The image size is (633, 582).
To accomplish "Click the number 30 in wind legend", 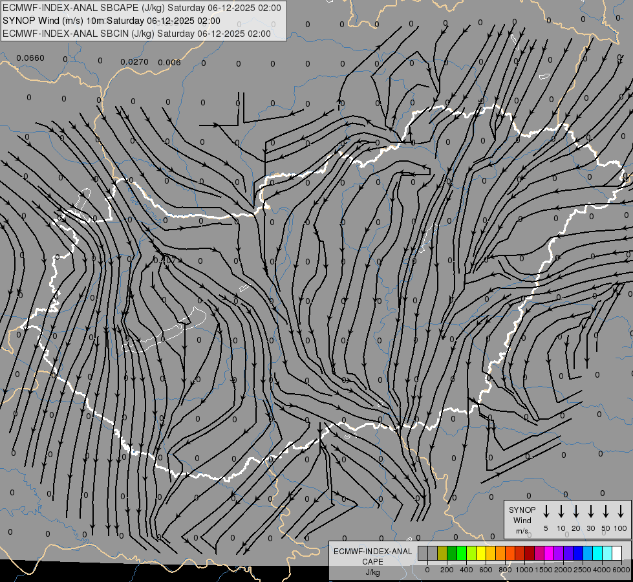I will [x=590, y=528].
